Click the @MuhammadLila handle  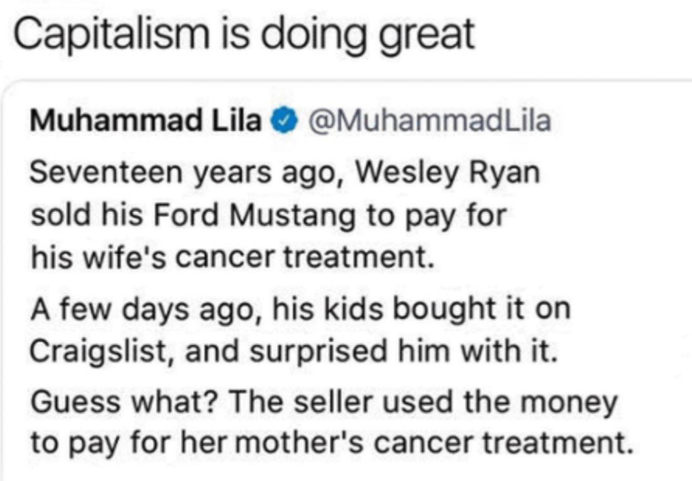pos(425,121)
